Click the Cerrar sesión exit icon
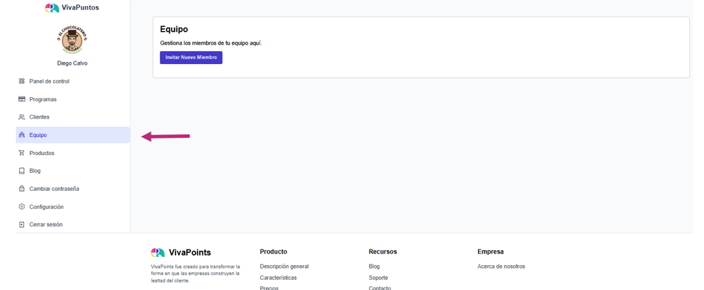This screenshot has height=290, width=704. point(21,225)
